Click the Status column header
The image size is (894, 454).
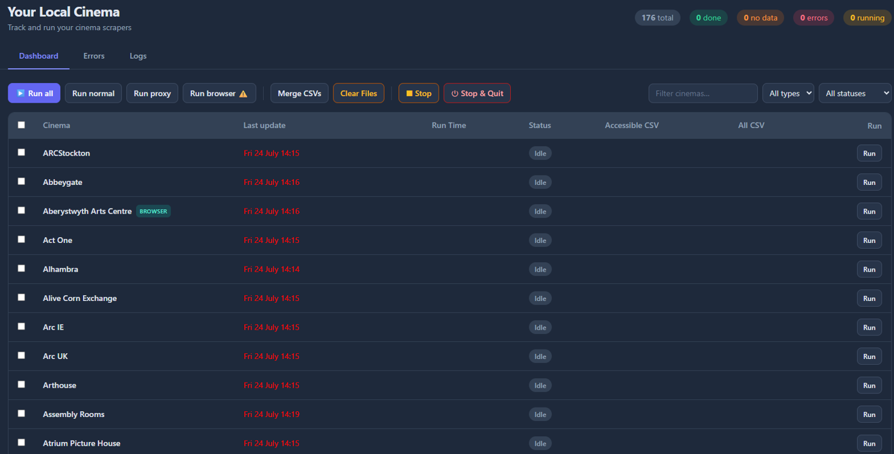coord(540,126)
